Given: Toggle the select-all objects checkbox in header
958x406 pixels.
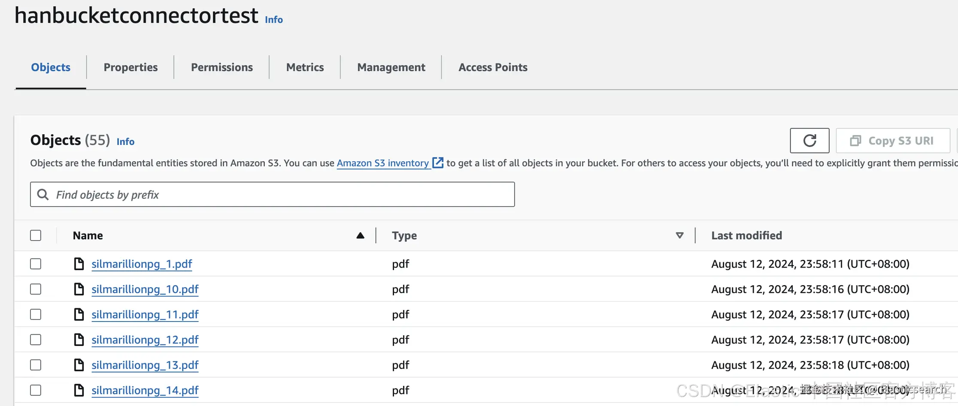Looking at the screenshot, I should click(x=36, y=235).
